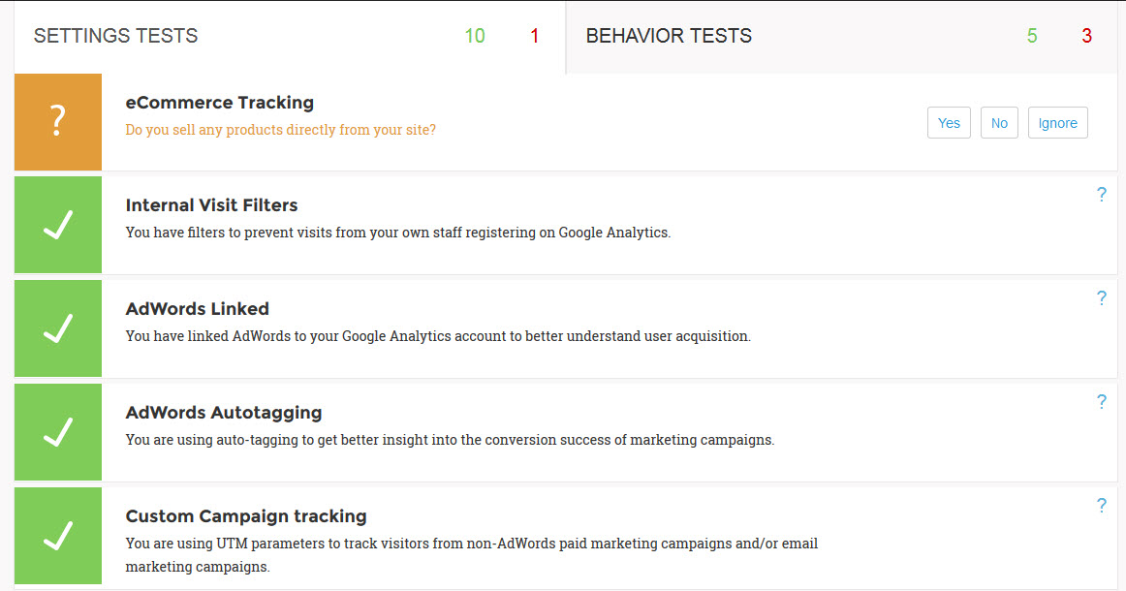Click the eCommerce Tracking heading
The height and width of the screenshot is (591, 1126).
220,103
